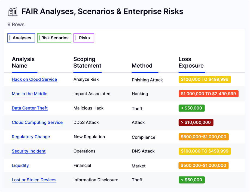Viewport: 250px width, 192px height.
Task: Select the Phishing Attack method cell
Action: [147, 80]
